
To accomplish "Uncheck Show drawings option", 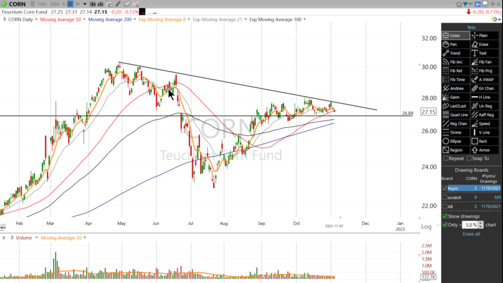I will (445, 216).
